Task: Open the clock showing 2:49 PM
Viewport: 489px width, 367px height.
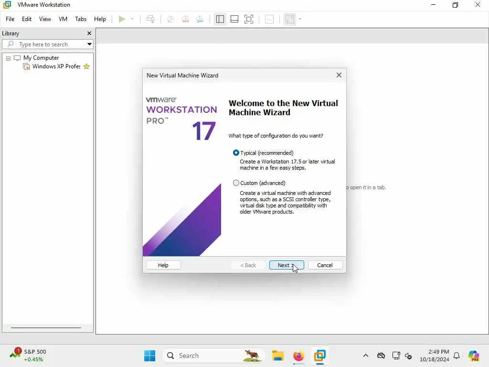Action: [435, 356]
